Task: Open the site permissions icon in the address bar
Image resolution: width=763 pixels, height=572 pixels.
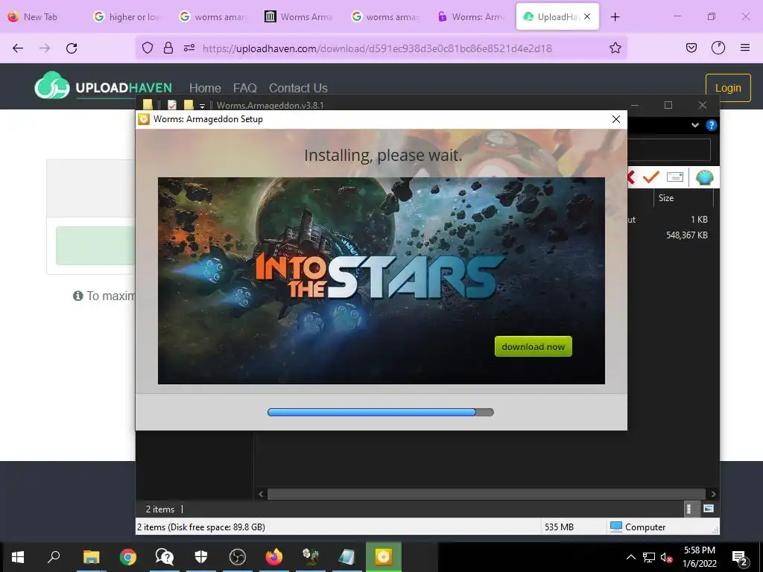Action: point(189,48)
